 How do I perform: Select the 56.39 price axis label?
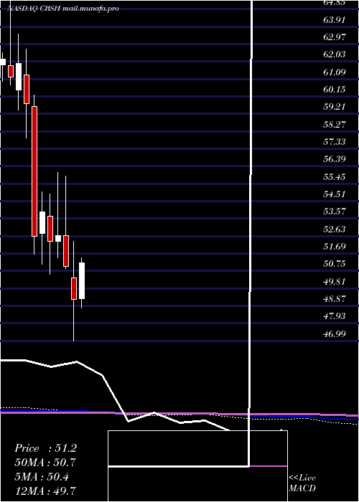(x=335, y=158)
